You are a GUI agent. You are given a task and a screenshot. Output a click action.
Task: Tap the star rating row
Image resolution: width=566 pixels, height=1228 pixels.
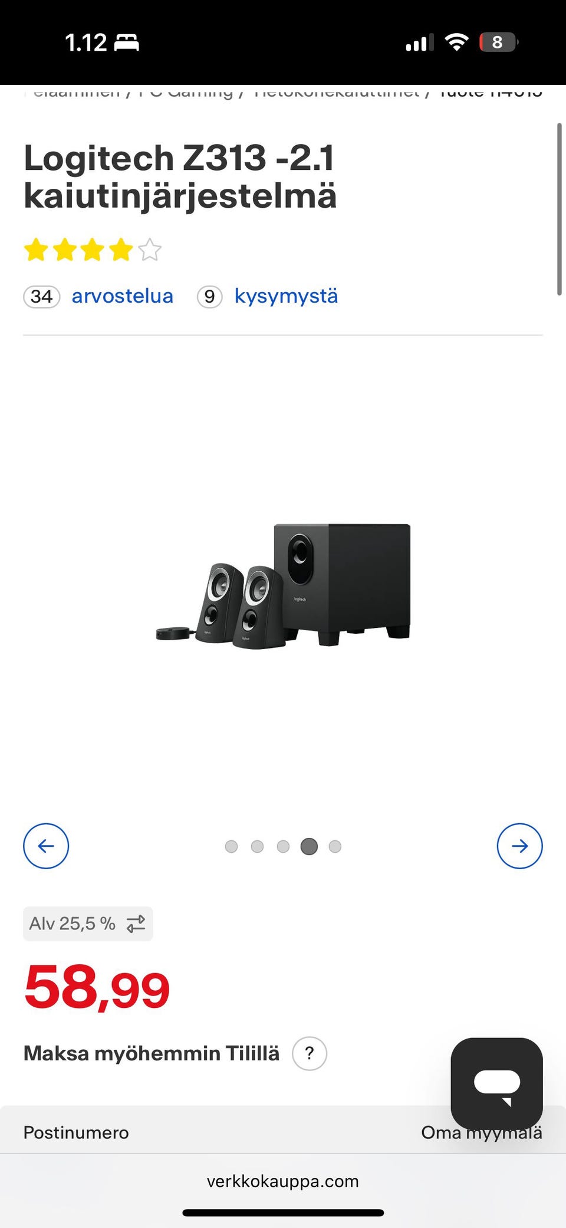(93, 250)
